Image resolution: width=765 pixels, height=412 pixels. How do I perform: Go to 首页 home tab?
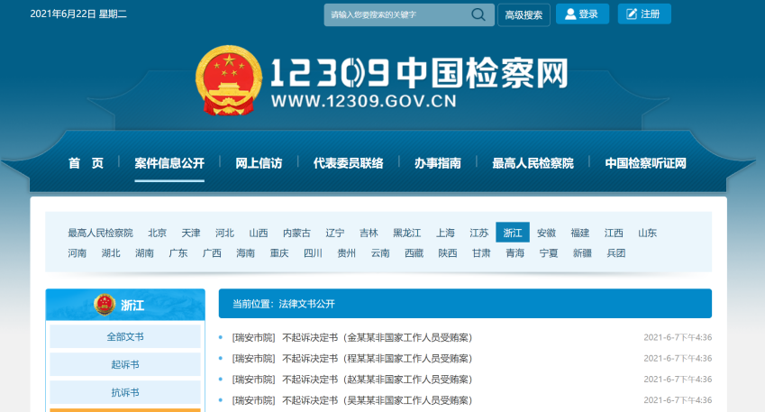[x=86, y=163]
